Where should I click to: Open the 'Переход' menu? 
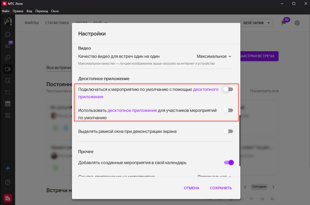click(42, 11)
